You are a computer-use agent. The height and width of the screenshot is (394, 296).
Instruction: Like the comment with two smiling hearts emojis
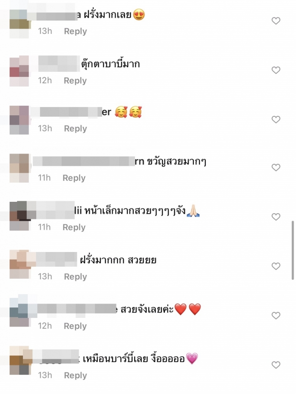tap(276, 120)
